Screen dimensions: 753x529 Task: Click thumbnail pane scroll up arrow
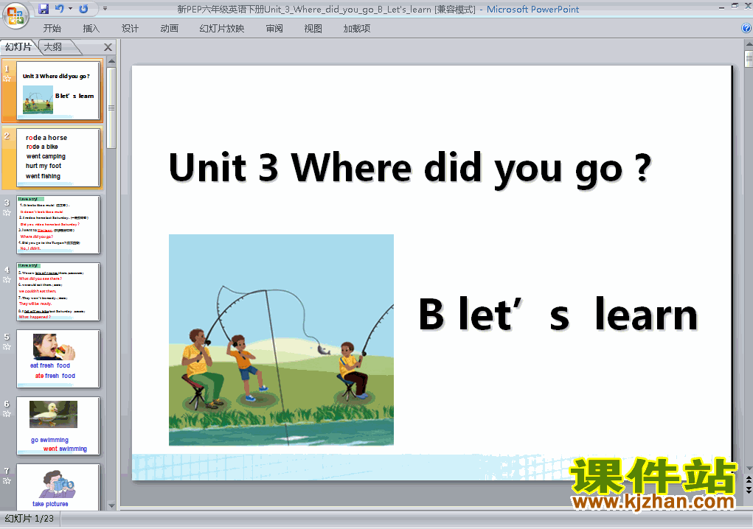(x=111, y=61)
